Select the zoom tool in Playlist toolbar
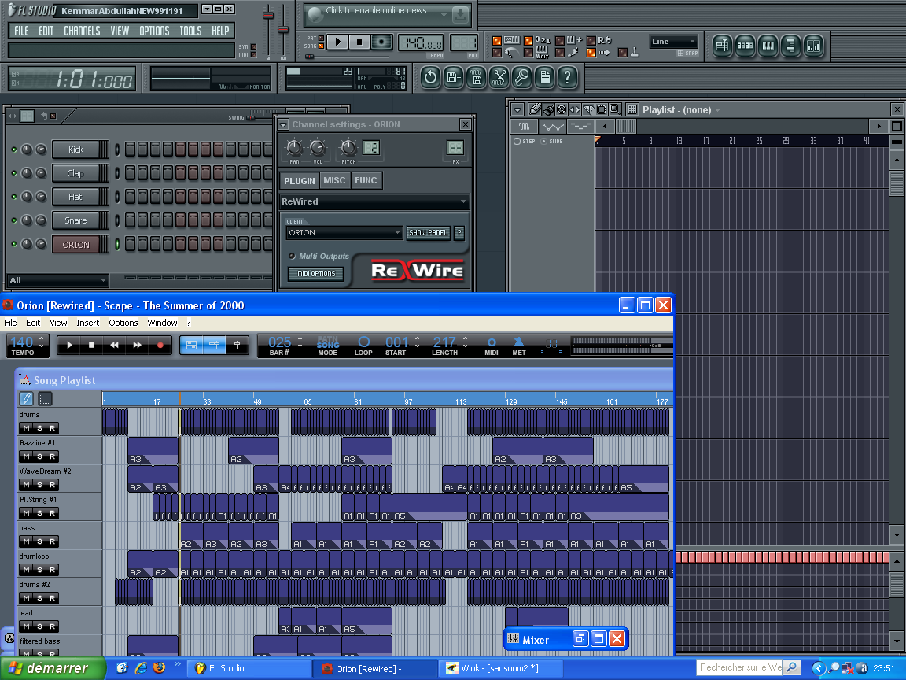 tap(615, 109)
